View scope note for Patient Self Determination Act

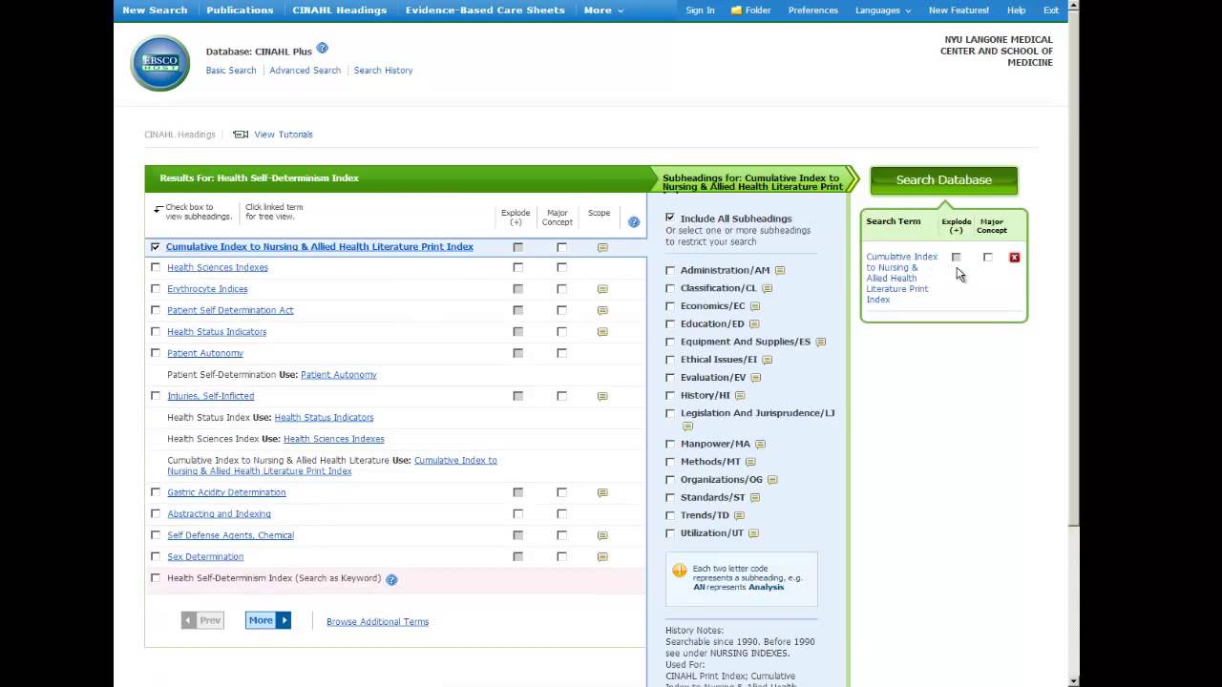(602, 310)
